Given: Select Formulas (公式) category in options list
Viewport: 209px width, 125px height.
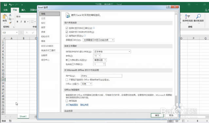Looking at the screenshot, I should click(49, 18).
